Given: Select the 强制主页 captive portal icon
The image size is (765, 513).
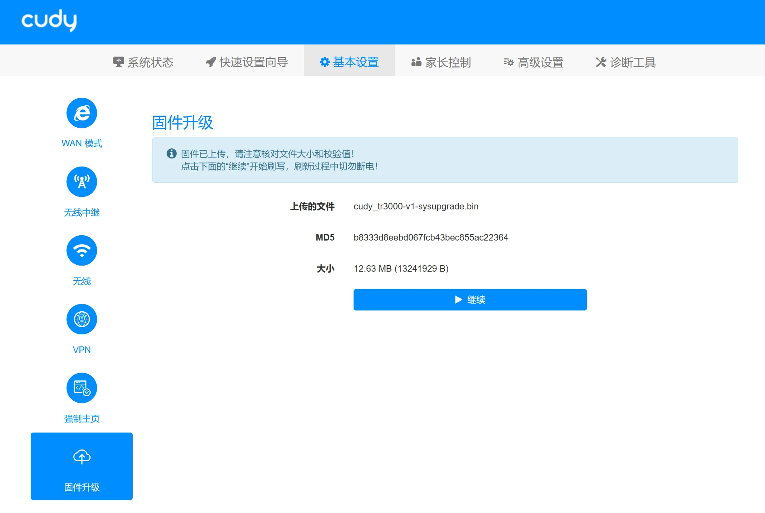Looking at the screenshot, I should pos(82,388).
